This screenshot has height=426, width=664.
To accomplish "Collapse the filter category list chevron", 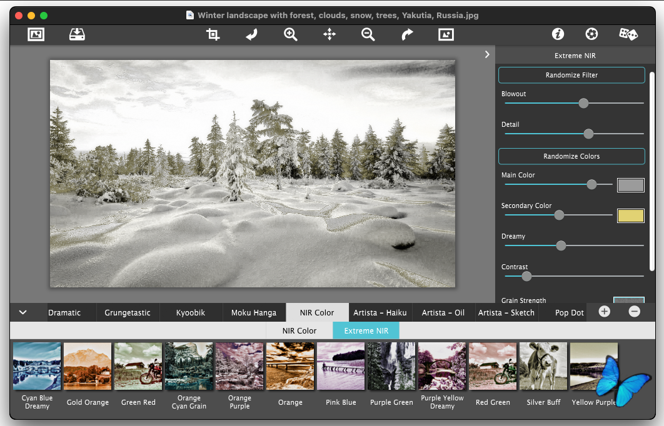I will (x=23, y=312).
